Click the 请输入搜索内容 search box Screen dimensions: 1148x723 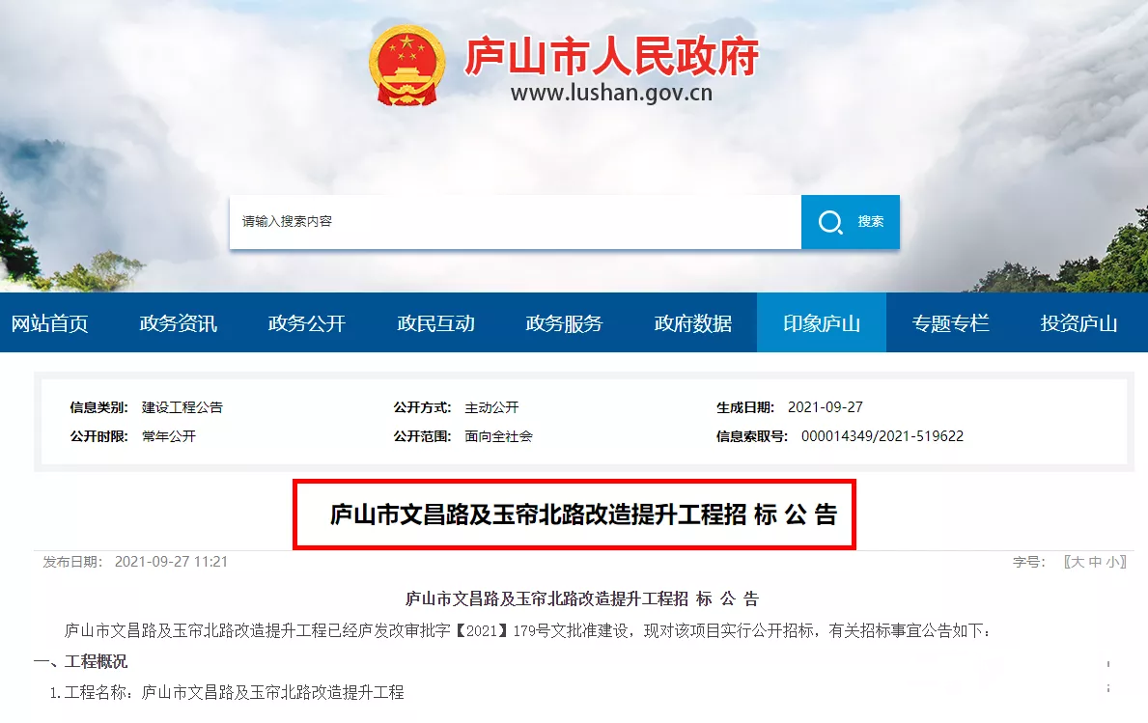click(516, 222)
